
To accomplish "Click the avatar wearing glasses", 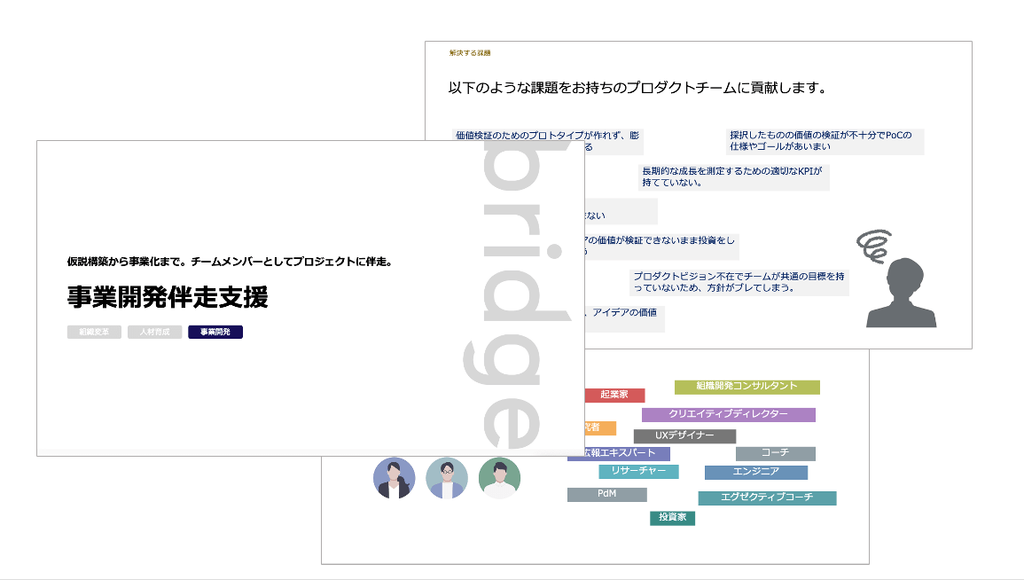I will click(x=447, y=478).
